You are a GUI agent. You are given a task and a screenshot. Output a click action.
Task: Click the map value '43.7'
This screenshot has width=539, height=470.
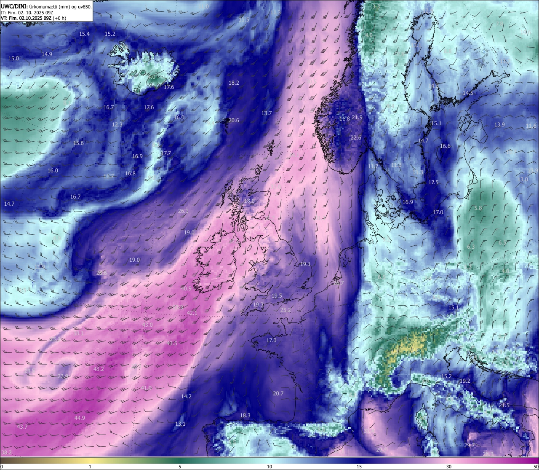[x=22, y=427]
